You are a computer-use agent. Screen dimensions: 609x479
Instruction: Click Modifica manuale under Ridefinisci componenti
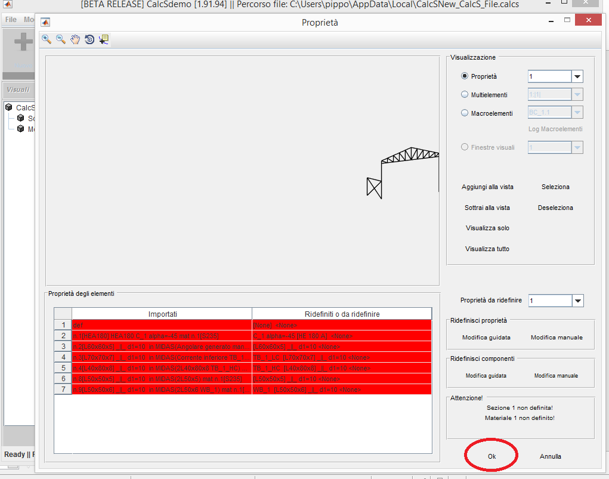pyautogui.click(x=556, y=376)
